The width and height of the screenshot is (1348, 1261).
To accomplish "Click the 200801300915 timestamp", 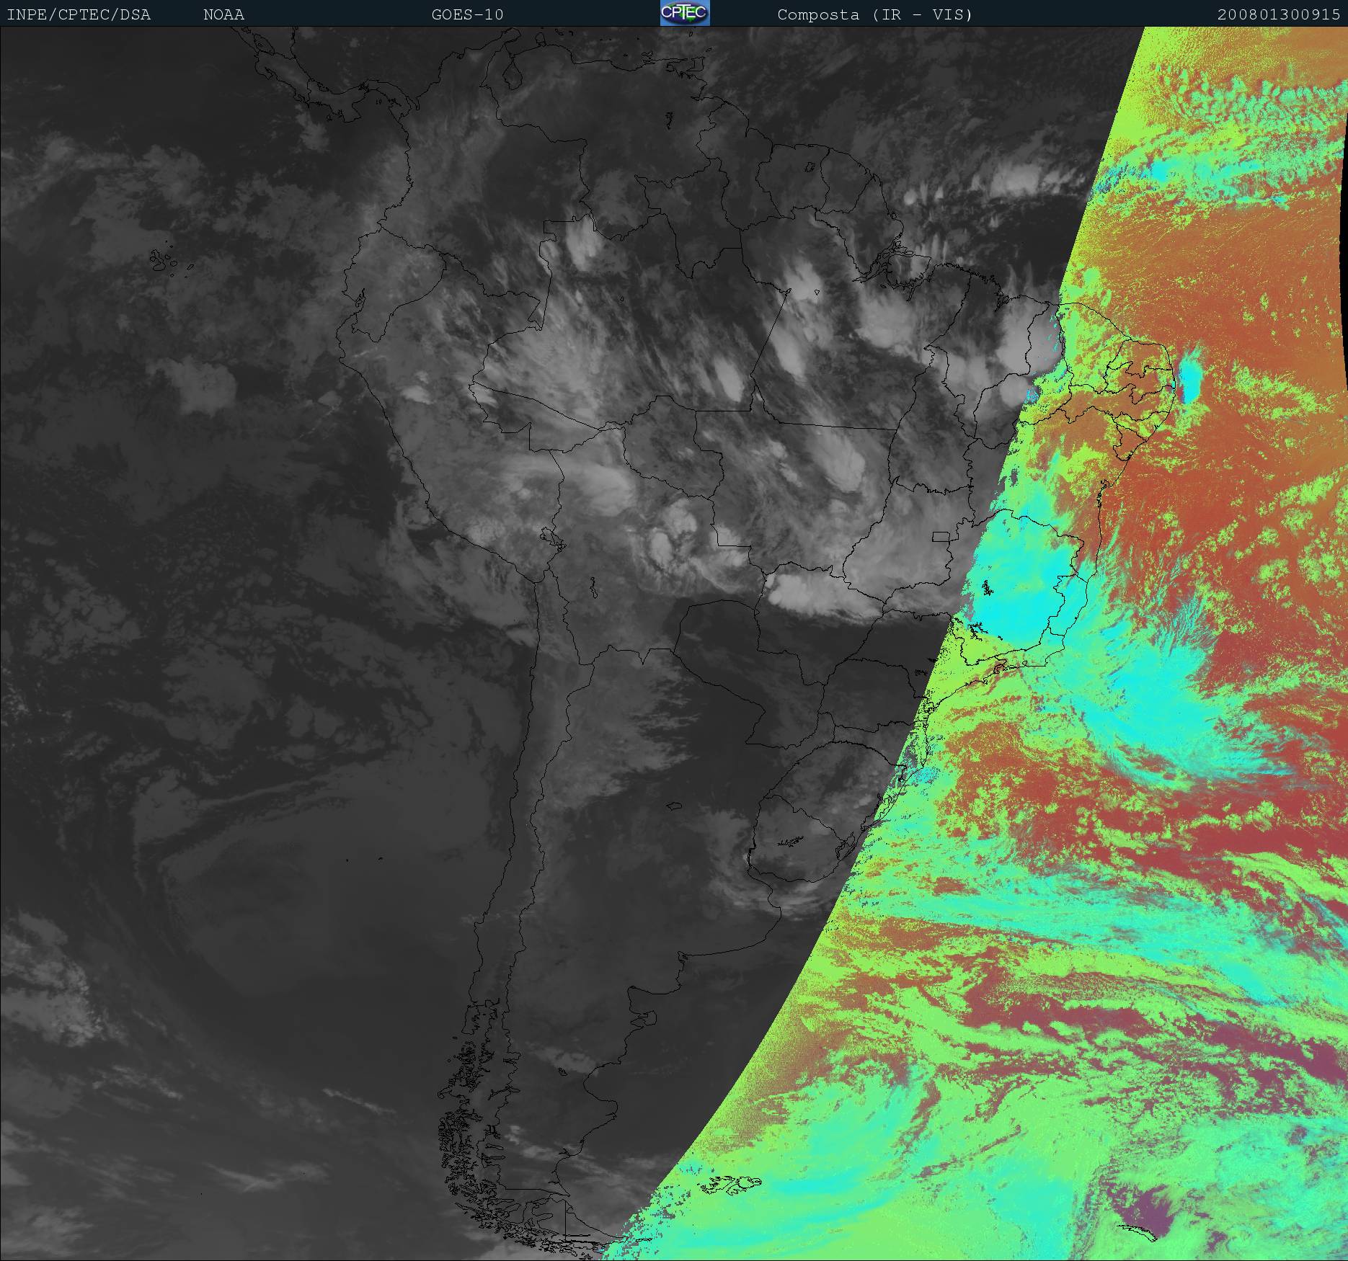I will [x=1278, y=15].
